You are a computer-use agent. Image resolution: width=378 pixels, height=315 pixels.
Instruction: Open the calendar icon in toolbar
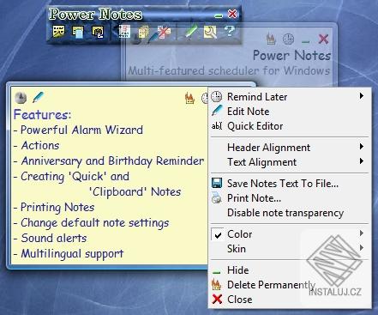(124, 32)
